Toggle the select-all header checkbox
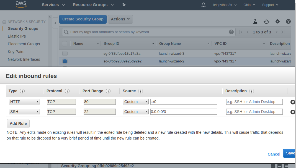Image resolution: width=296 pixels, height=168 pixels. [x=65, y=44]
